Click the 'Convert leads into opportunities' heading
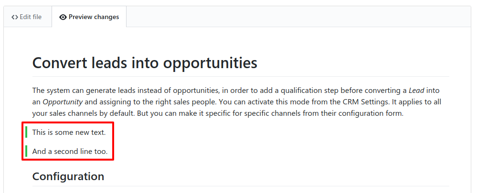This screenshot has width=477, height=193. pos(145,63)
